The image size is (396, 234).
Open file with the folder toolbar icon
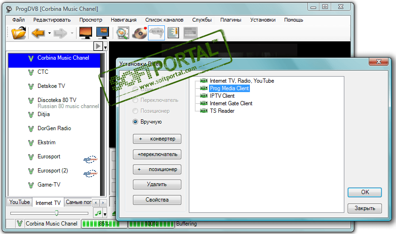point(19,33)
